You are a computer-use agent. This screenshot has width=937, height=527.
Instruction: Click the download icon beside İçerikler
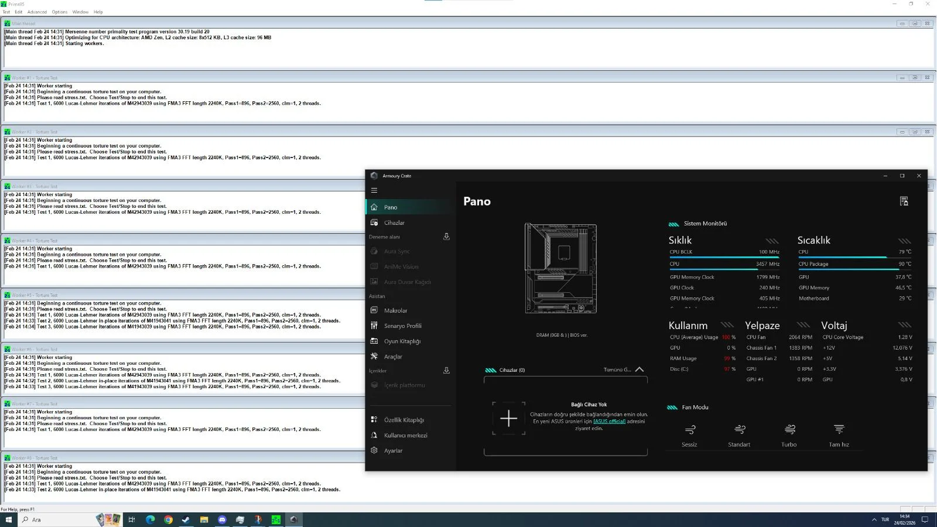tap(446, 371)
